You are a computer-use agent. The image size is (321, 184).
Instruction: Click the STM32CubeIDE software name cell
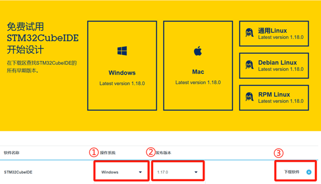click(18, 172)
